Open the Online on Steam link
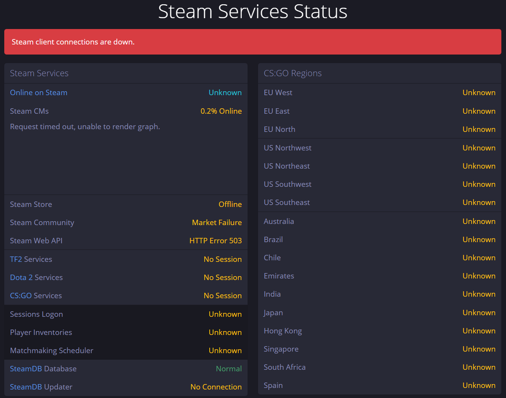 39,92
